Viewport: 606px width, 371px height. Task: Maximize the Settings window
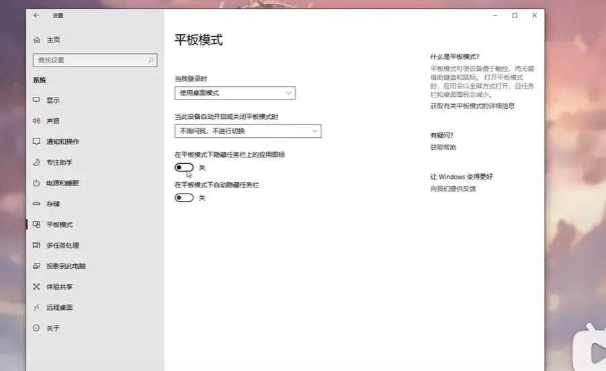click(515, 15)
